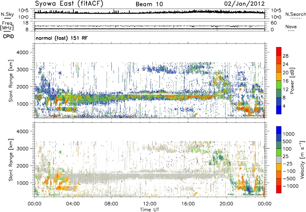Image resolution: width=306 pixels, height=212 pixels.
Task: Click the "Time UT" axis label
Action: (150, 210)
